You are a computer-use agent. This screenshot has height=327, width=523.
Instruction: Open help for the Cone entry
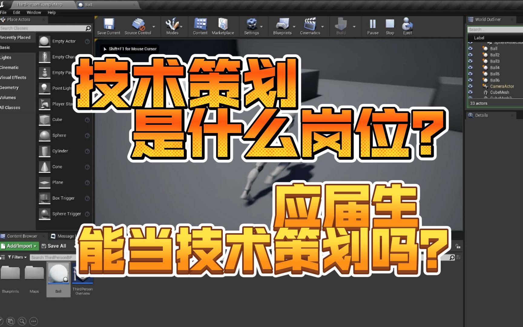coord(87,167)
